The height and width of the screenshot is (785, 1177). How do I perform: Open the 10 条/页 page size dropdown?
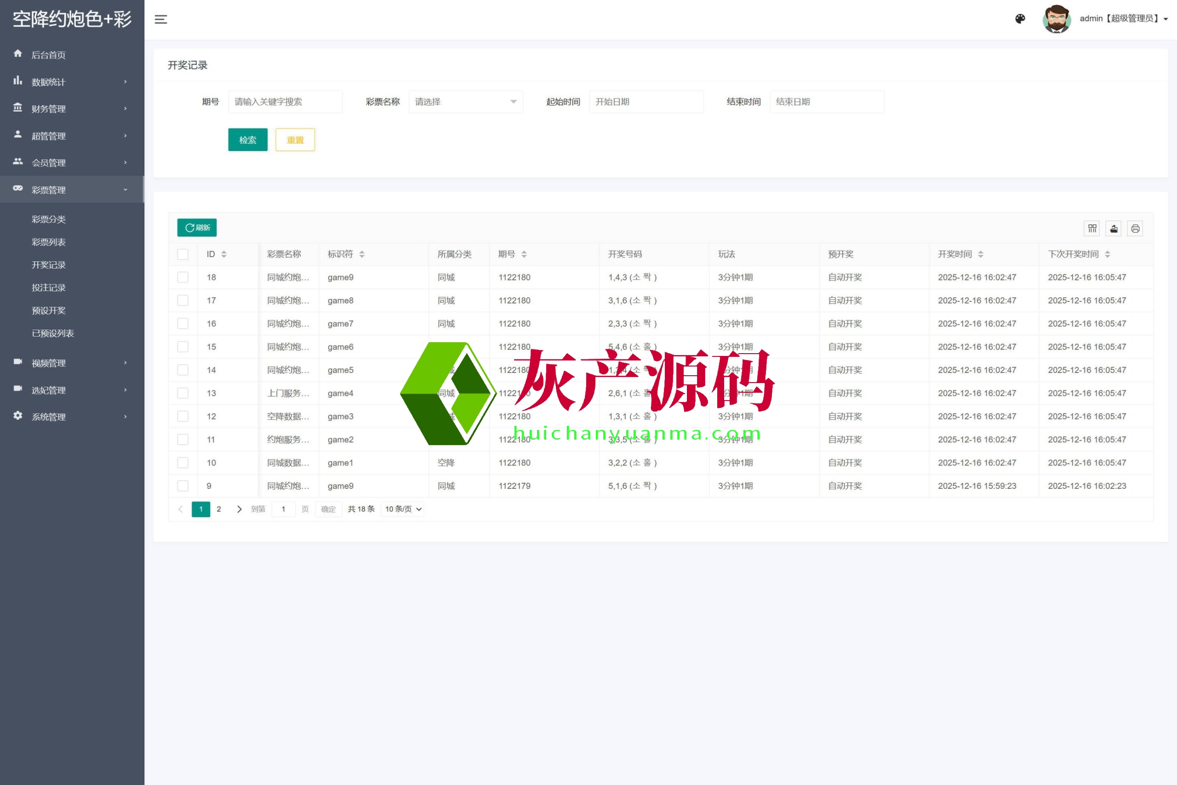point(403,509)
